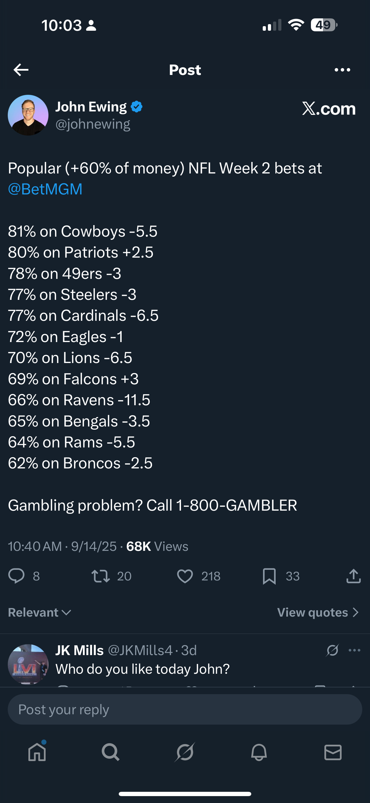Tap the reply speech bubble icon
The height and width of the screenshot is (803, 370).
tap(16, 576)
